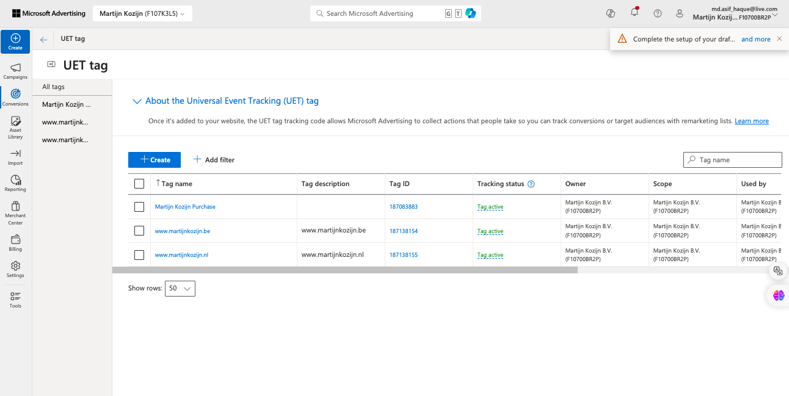
Task: Click the Tag description column header
Action: [x=325, y=184]
